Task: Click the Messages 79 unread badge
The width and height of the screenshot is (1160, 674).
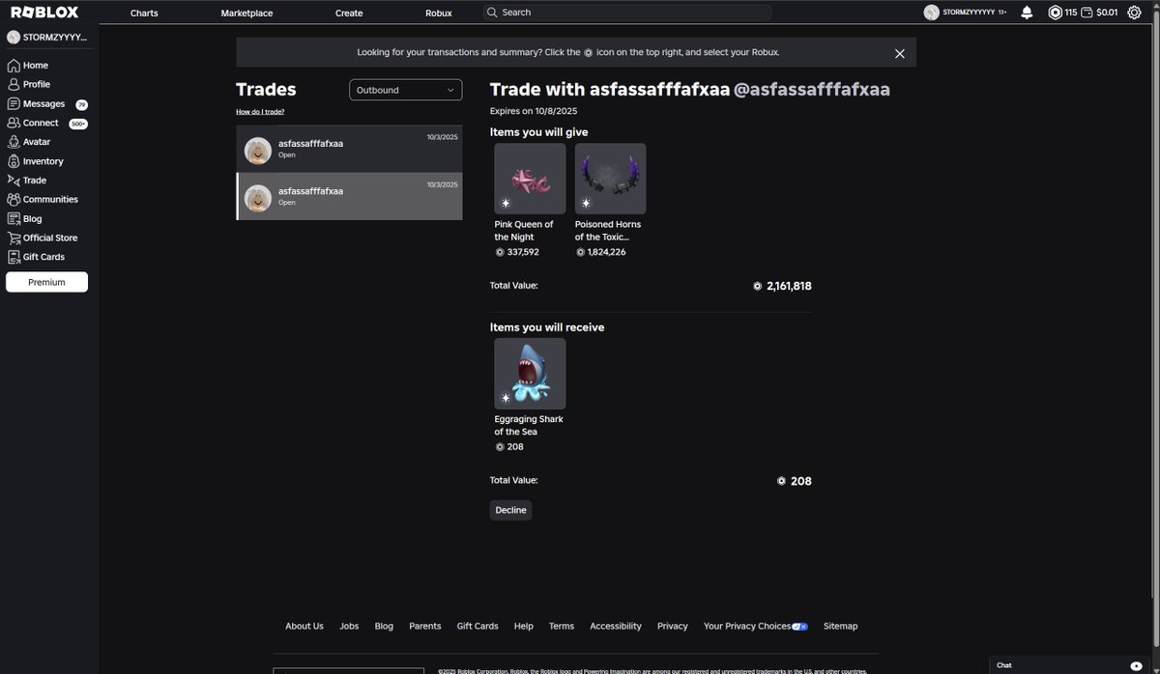Action: tap(82, 104)
